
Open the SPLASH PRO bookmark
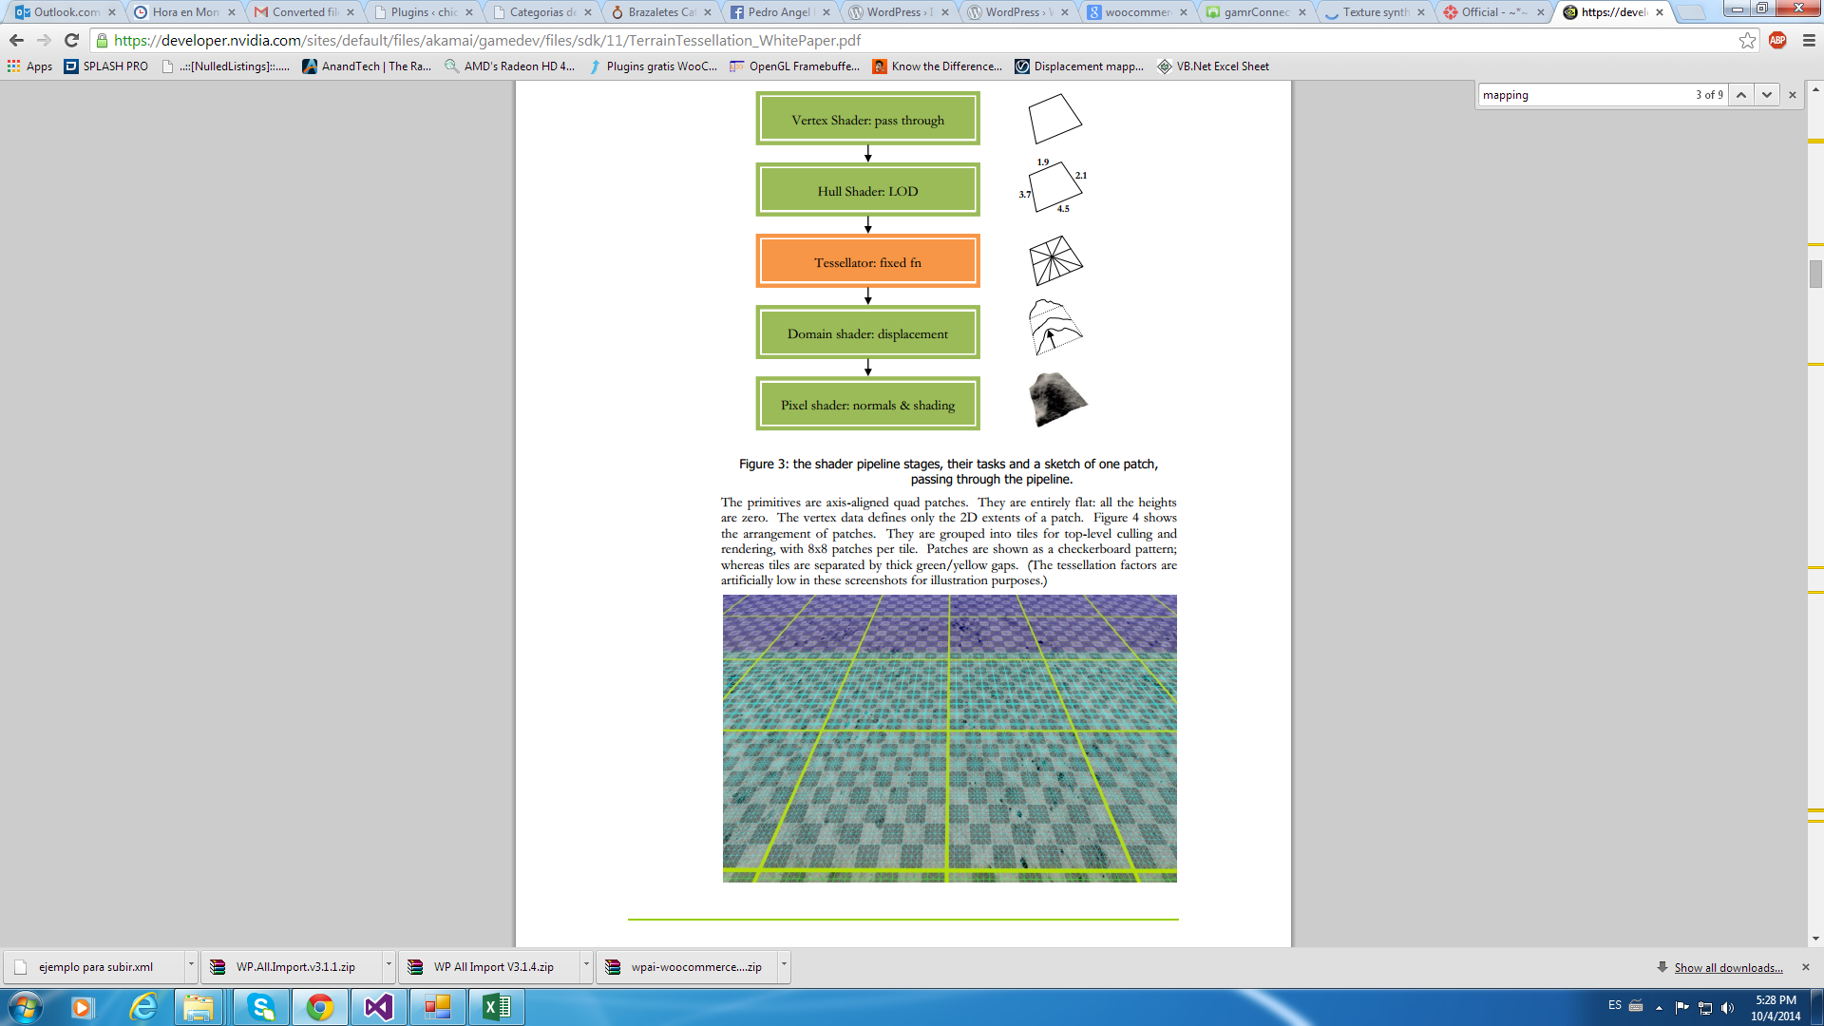(x=105, y=66)
